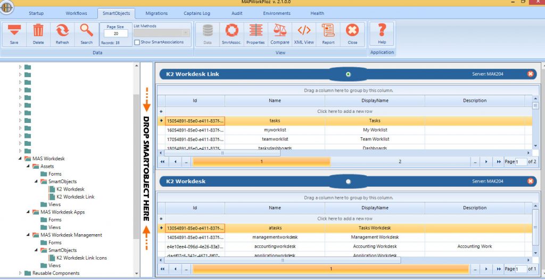Collapse the MAS Workdesk tree node
Image resolution: width=545 pixels, height=280 pixels.
pyautogui.click(x=21, y=159)
